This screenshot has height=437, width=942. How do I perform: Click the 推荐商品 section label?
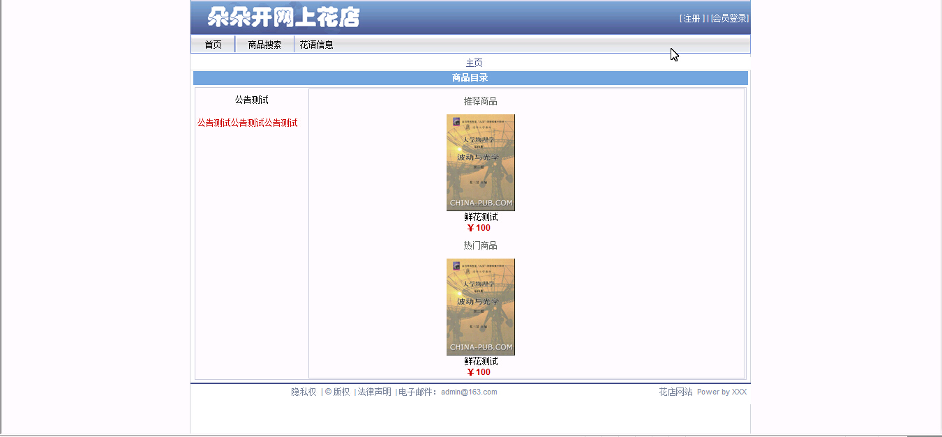pos(480,101)
